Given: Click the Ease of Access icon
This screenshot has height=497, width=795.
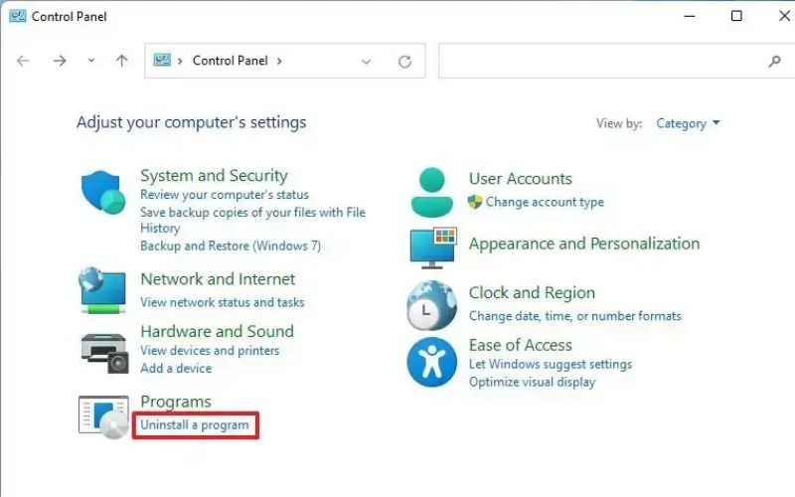Looking at the screenshot, I should point(432,361).
